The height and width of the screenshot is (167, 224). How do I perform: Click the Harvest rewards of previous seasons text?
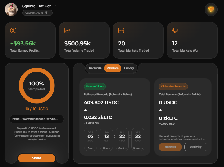click(182, 138)
